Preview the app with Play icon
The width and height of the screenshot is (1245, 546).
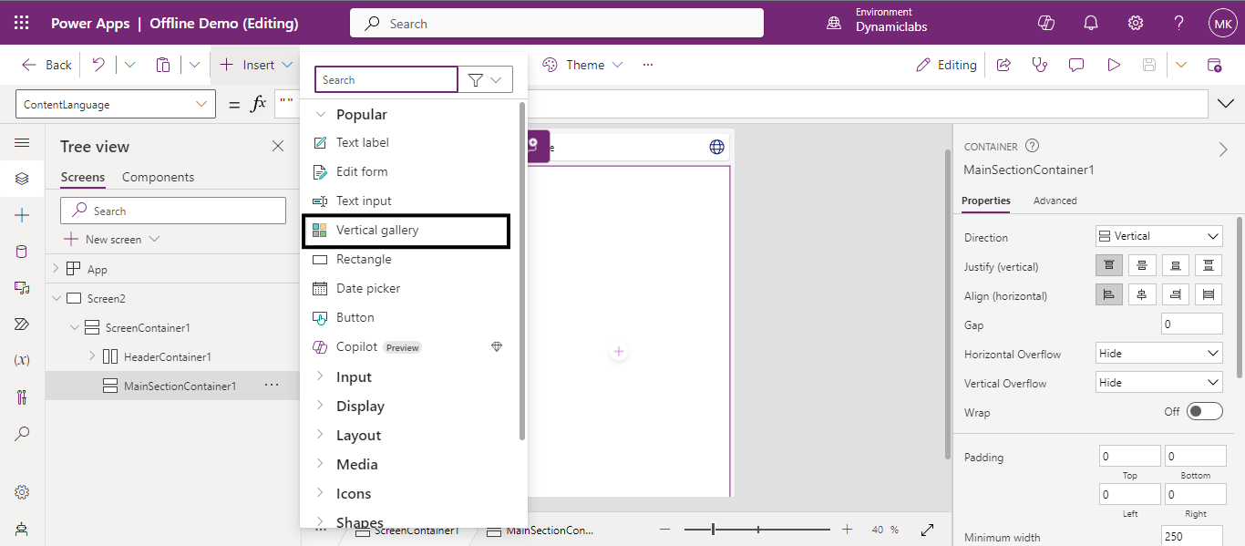(1113, 65)
